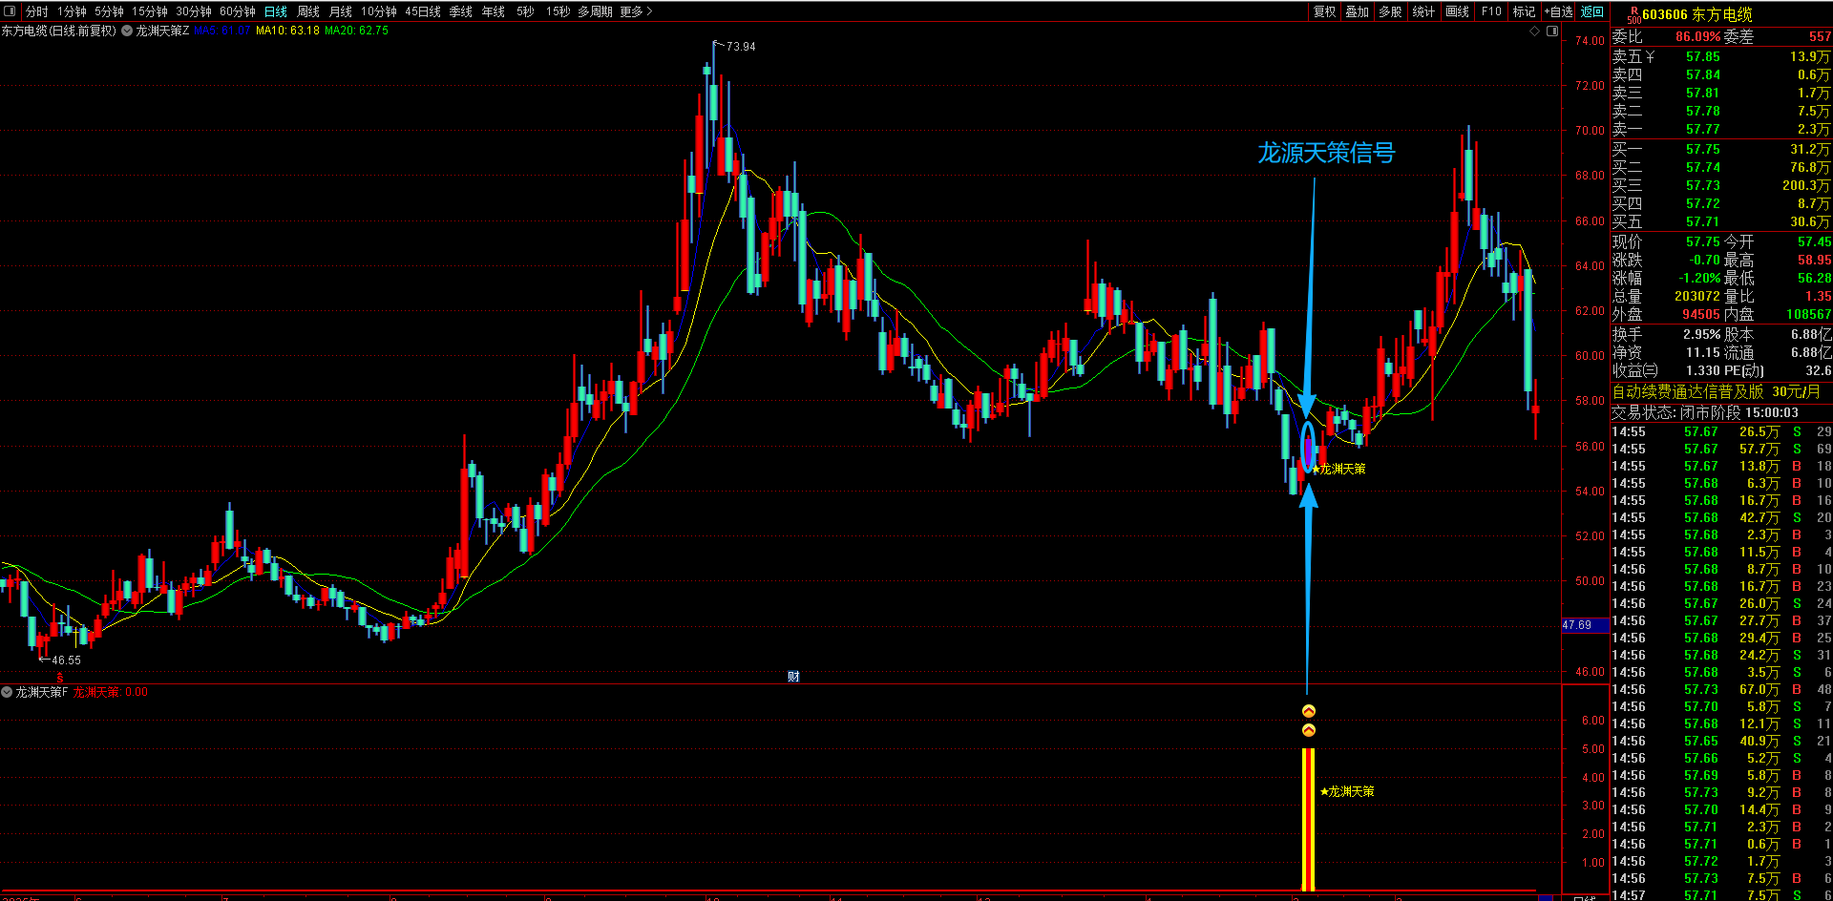This screenshot has width=1833, height=901.
Task: Click the 东方电缆(日线.前复权) chart title
Action: click(x=59, y=31)
